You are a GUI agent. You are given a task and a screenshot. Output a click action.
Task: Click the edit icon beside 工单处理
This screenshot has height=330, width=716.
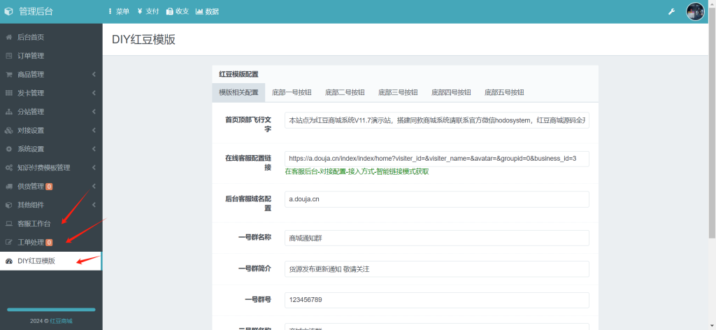[8, 243]
